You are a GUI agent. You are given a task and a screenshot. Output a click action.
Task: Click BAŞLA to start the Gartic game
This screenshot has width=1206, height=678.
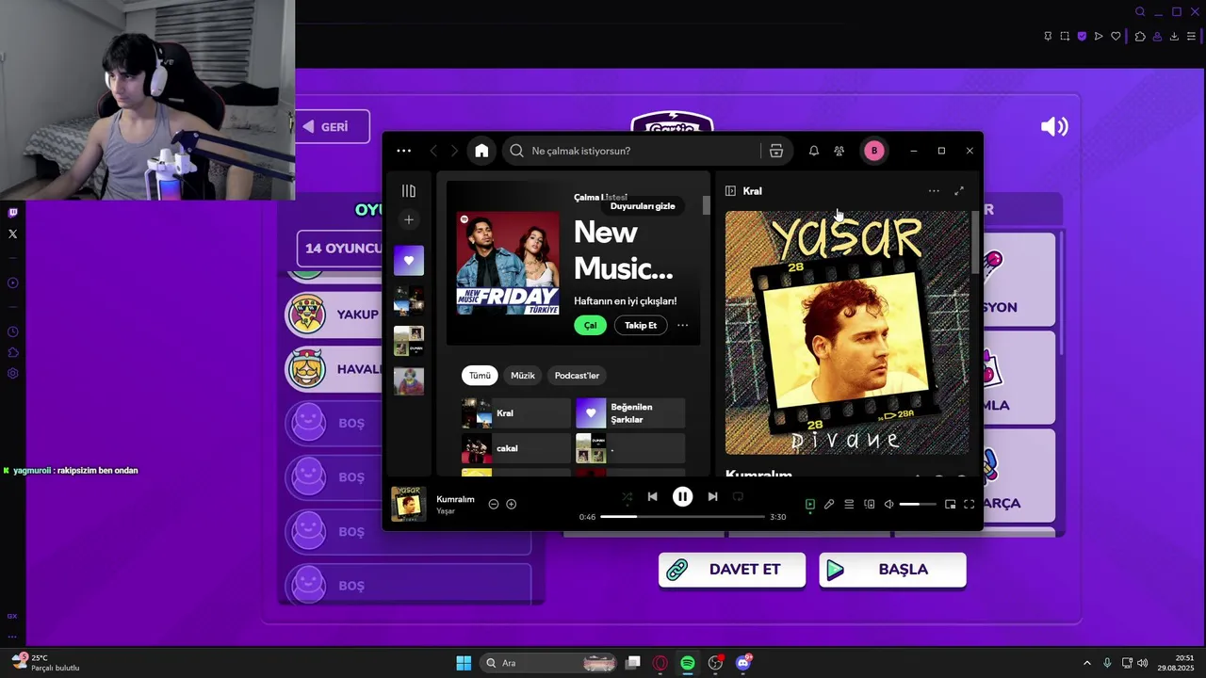(892, 570)
